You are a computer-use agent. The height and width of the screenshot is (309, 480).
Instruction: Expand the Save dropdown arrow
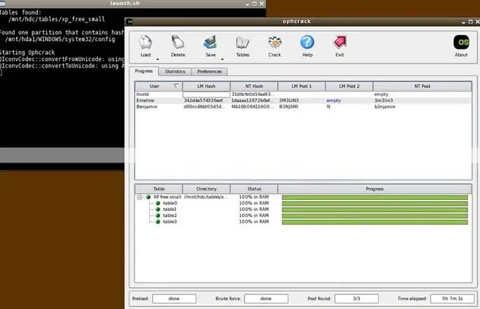pyautogui.click(x=221, y=60)
